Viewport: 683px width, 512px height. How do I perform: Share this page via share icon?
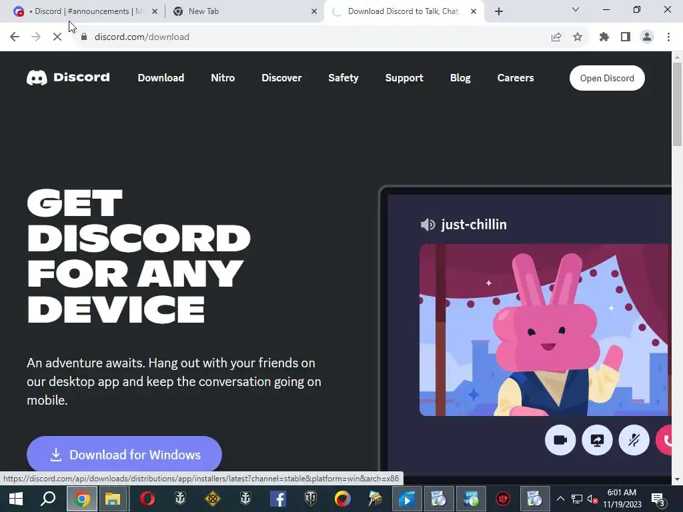556,37
